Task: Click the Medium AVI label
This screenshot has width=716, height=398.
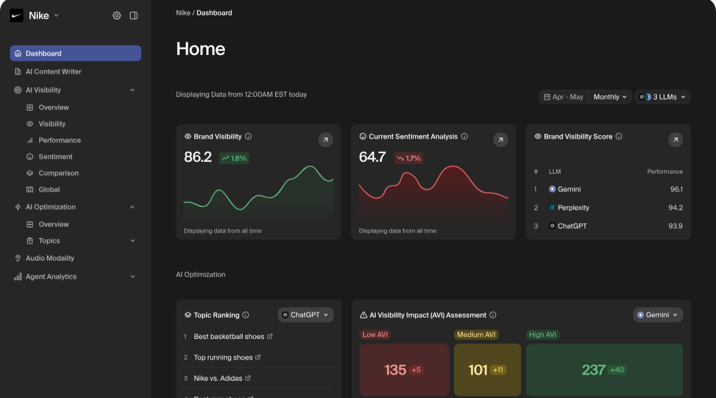Action: (x=476, y=334)
